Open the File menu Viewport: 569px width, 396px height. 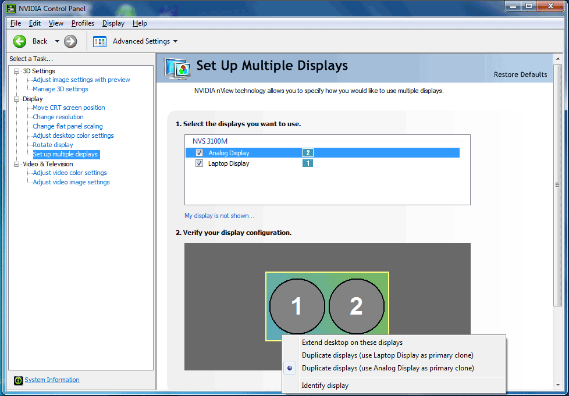click(16, 23)
